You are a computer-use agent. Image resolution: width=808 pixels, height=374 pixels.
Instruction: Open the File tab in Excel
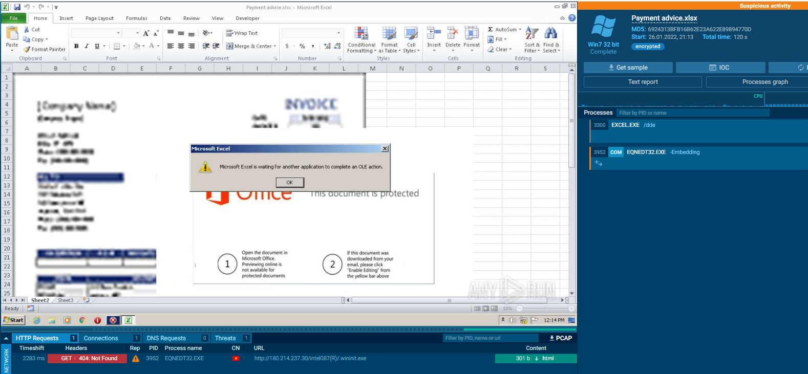[13, 18]
